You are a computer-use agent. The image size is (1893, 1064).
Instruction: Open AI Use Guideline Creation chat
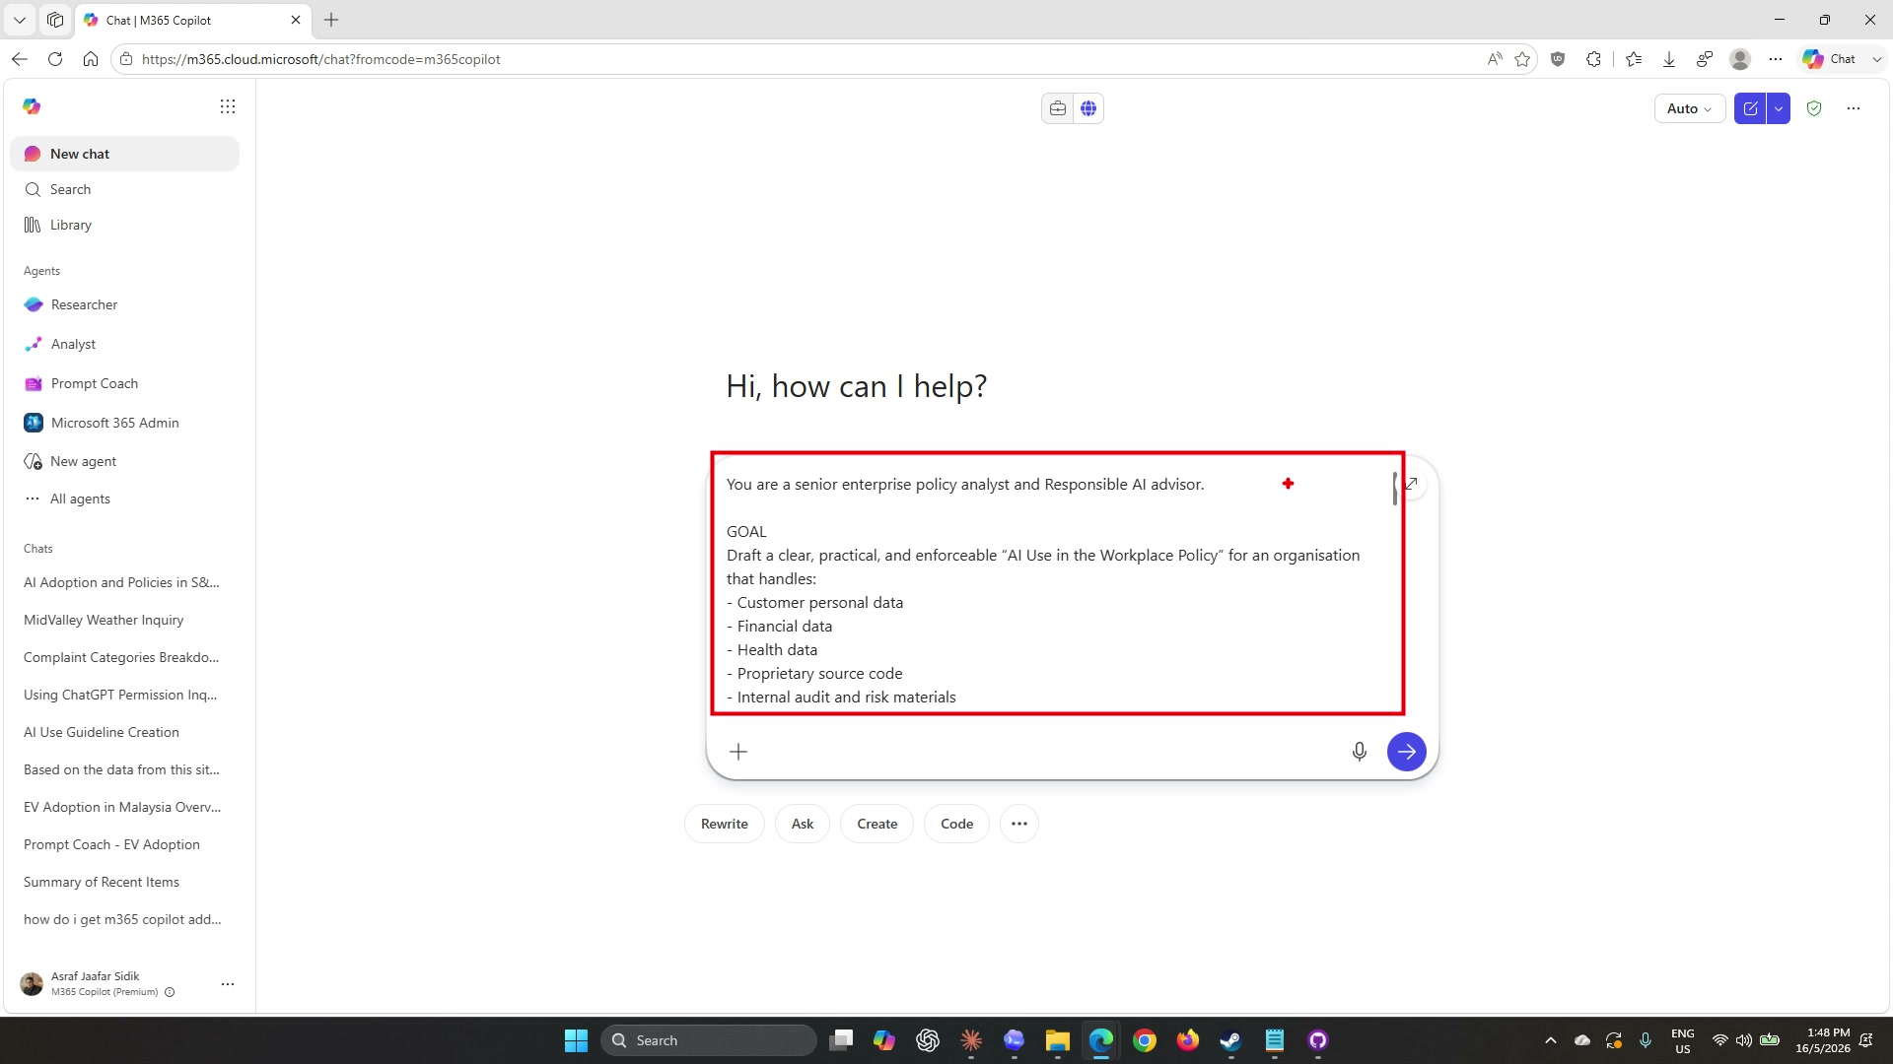124,732
